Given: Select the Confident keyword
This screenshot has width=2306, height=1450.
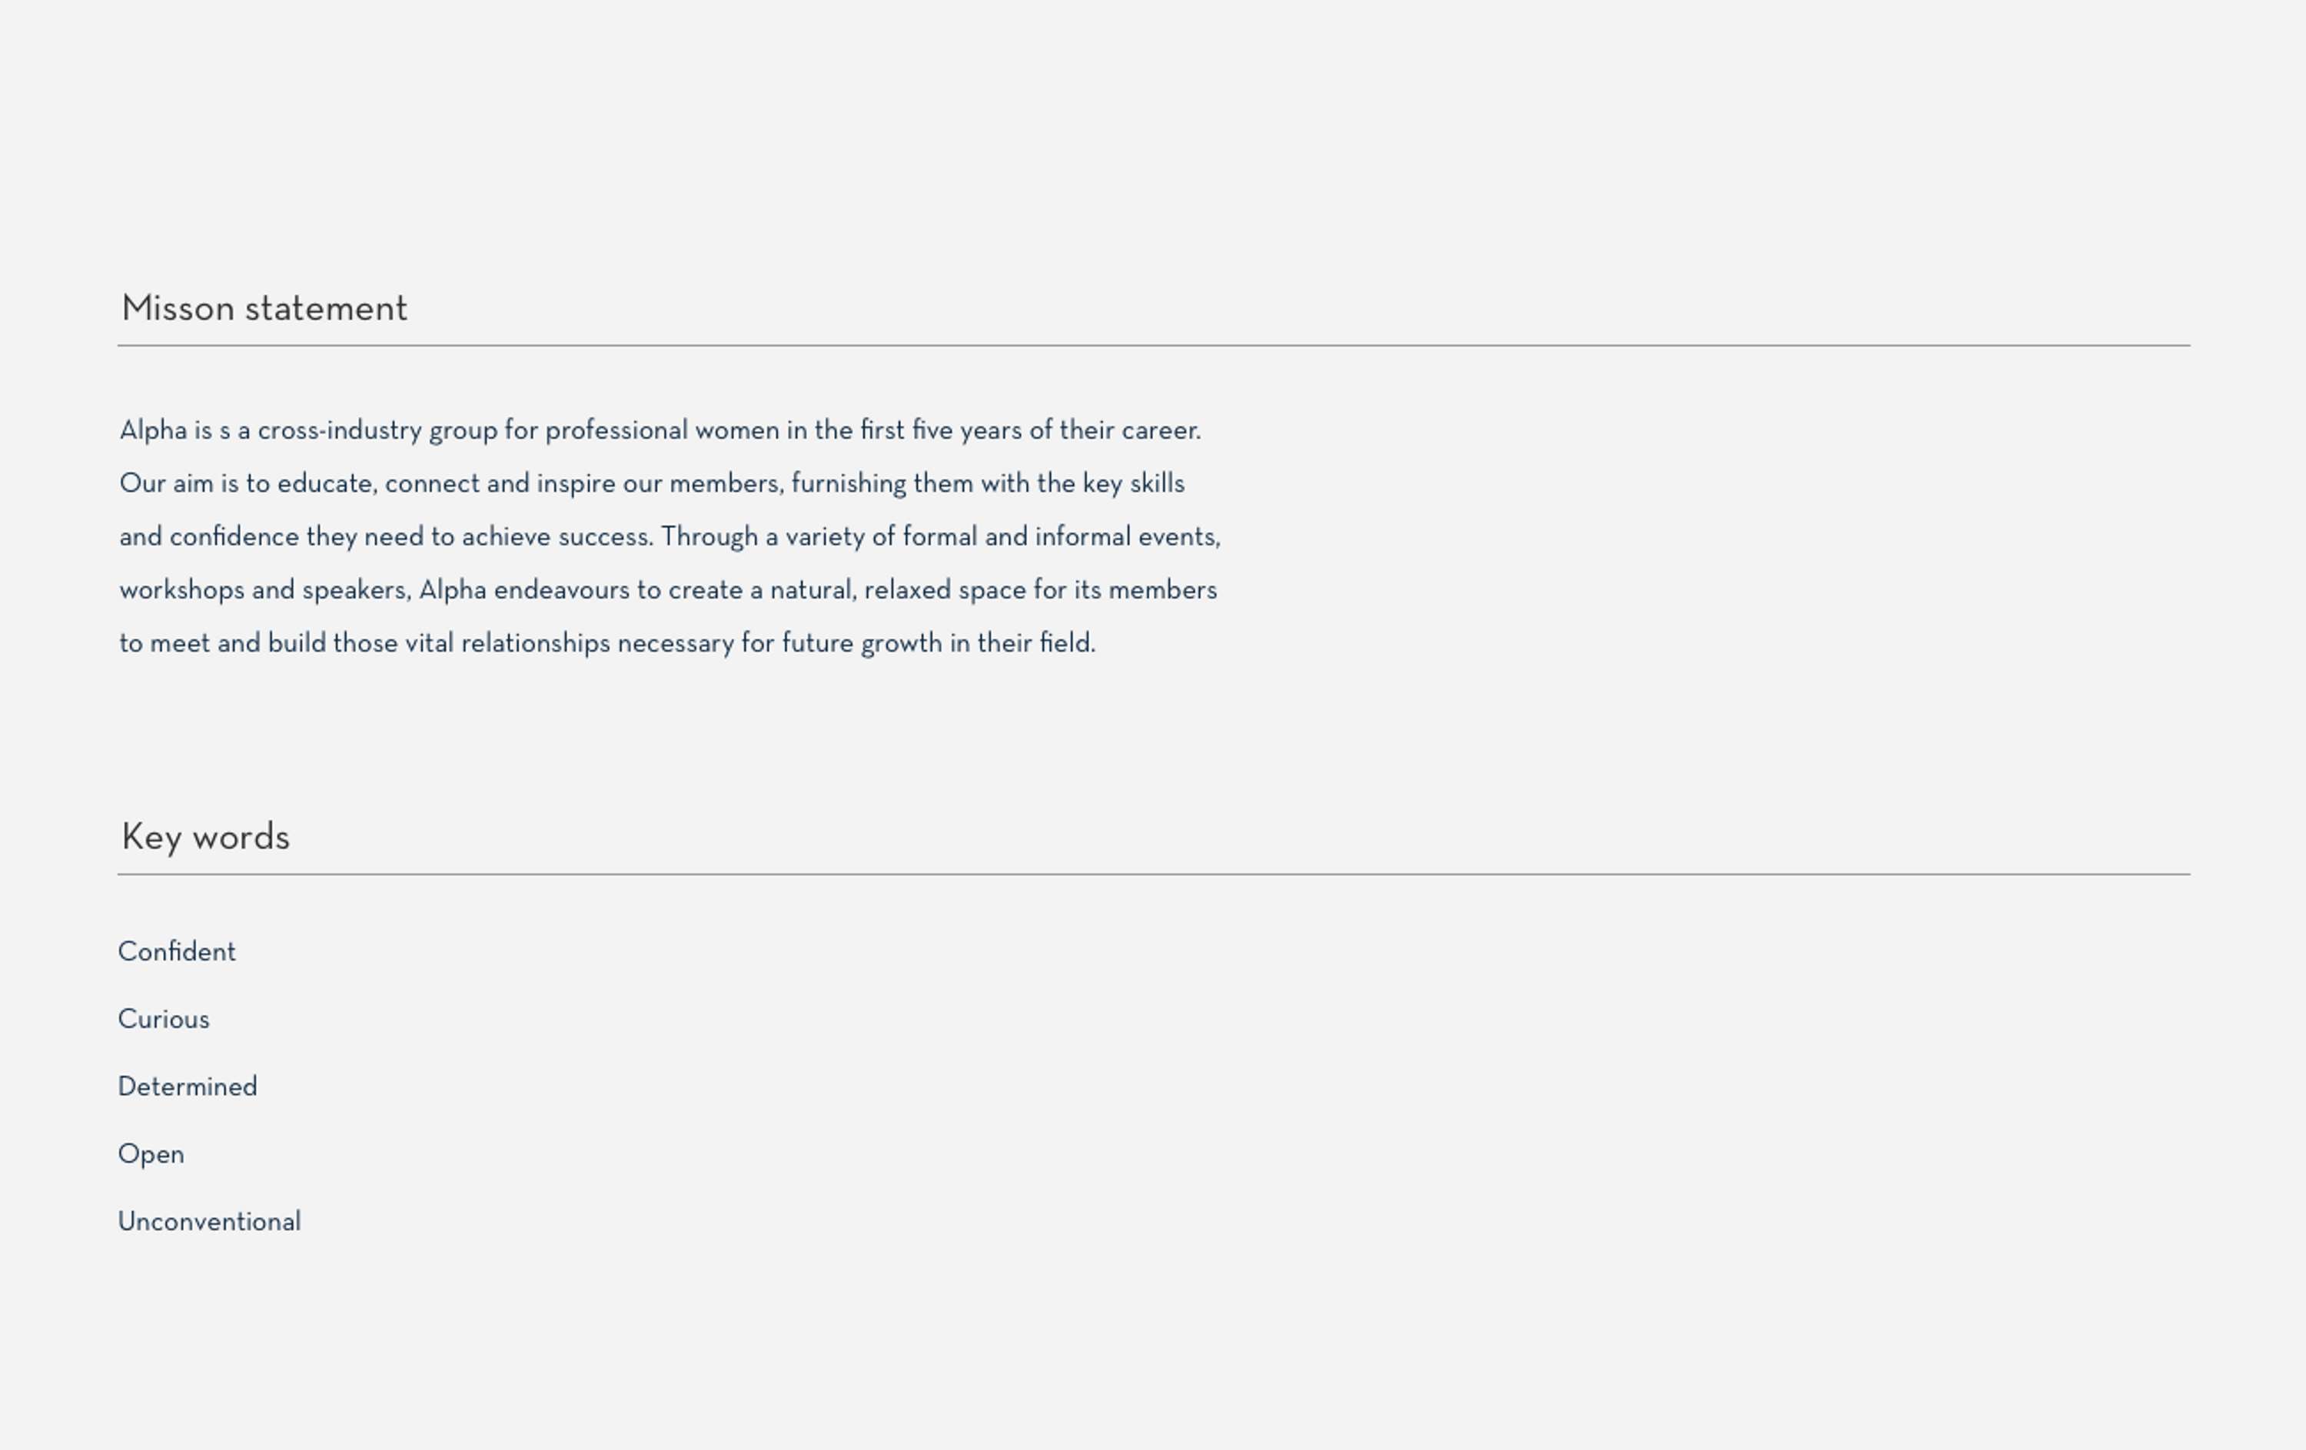Looking at the screenshot, I should click(177, 951).
